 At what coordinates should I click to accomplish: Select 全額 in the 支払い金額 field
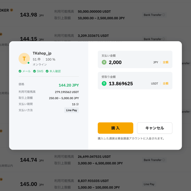click(166, 62)
